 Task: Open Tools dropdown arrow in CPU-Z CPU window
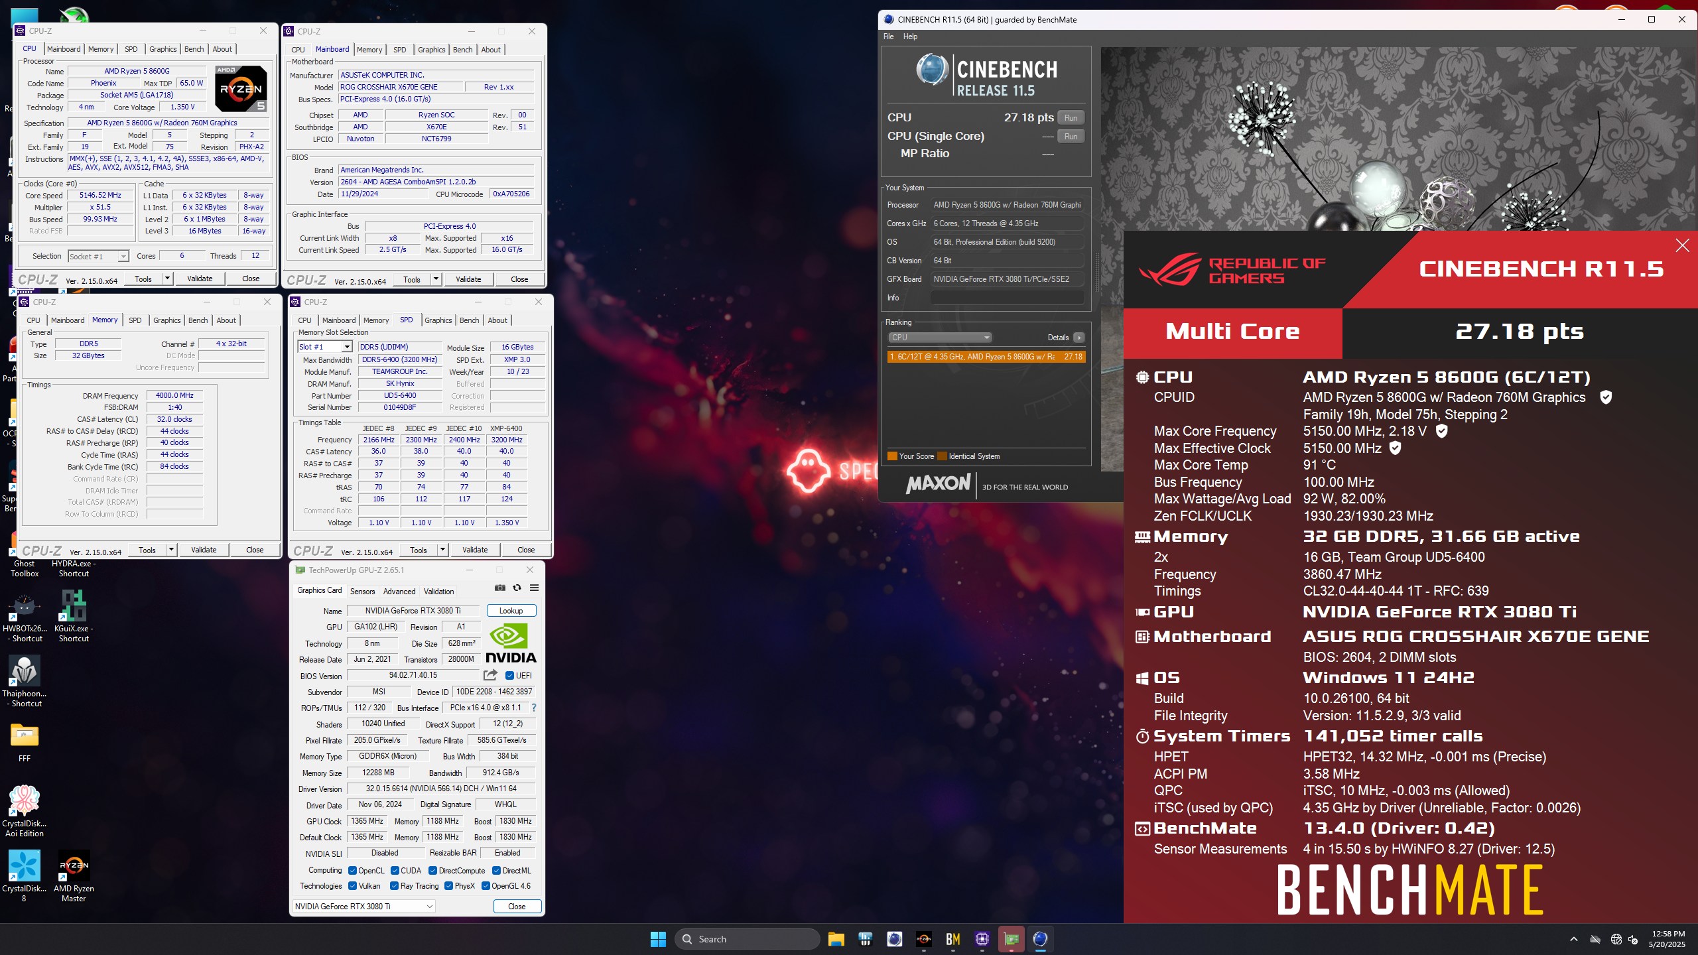point(167,279)
